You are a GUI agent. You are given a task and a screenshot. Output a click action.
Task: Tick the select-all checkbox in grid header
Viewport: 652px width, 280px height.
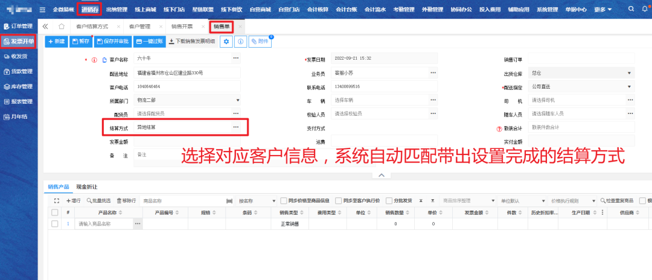point(55,212)
